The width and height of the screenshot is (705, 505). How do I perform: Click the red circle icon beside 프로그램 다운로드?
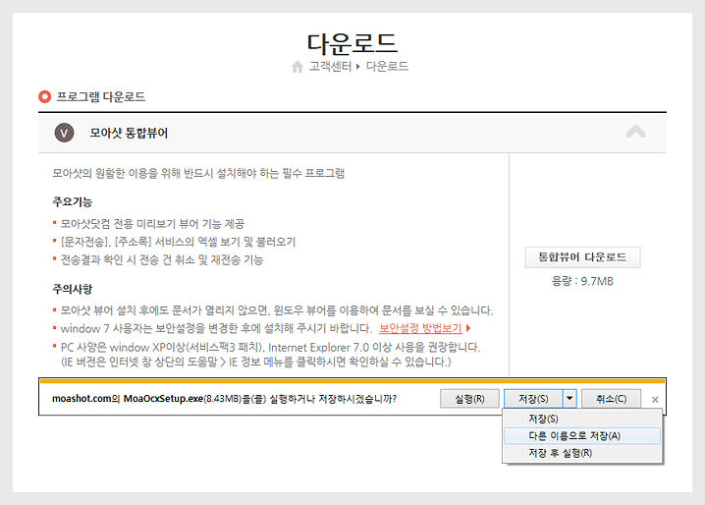(x=44, y=96)
